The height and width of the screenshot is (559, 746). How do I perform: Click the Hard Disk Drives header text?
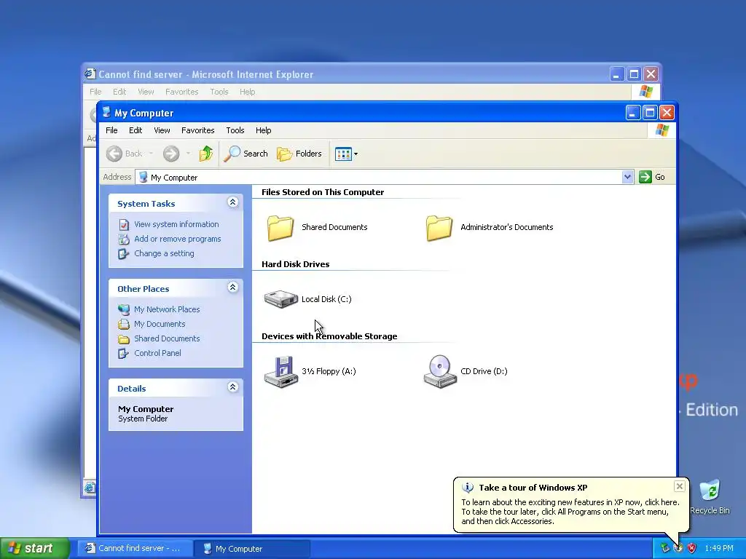pyautogui.click(x=296, y=264)
